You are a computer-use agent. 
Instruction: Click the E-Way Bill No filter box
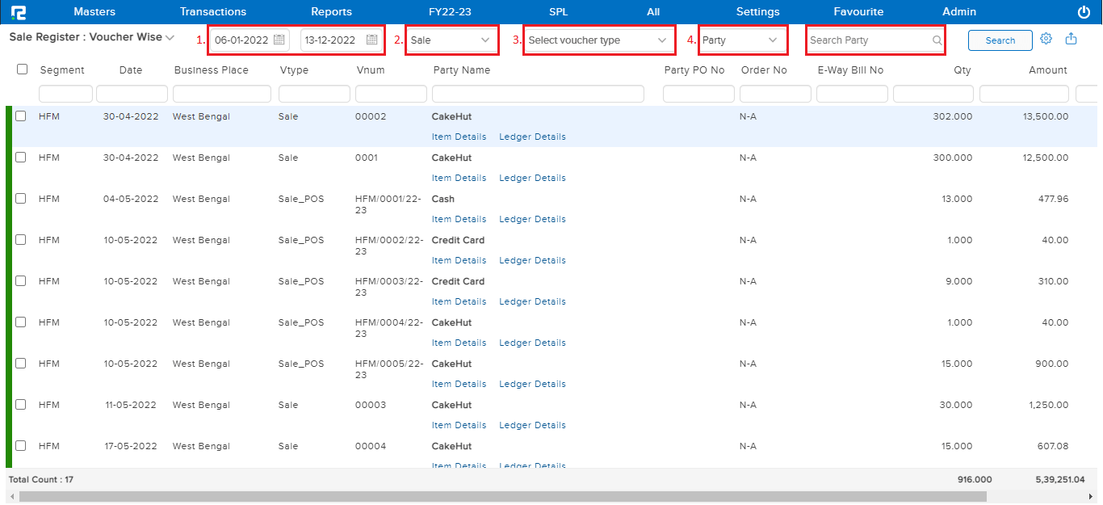pyautogui.click(x=852, y=94)
